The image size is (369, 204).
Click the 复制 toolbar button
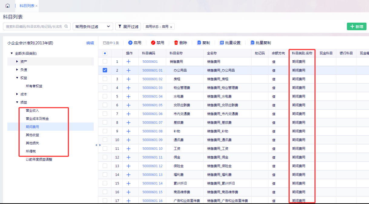click(203, 43)
